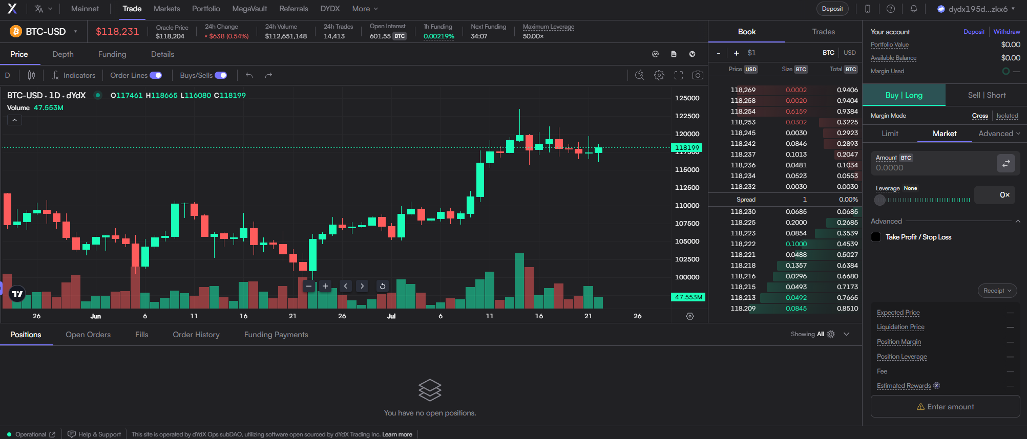
Task: Open the Open Orders tab
Action: tap(88, 335)
